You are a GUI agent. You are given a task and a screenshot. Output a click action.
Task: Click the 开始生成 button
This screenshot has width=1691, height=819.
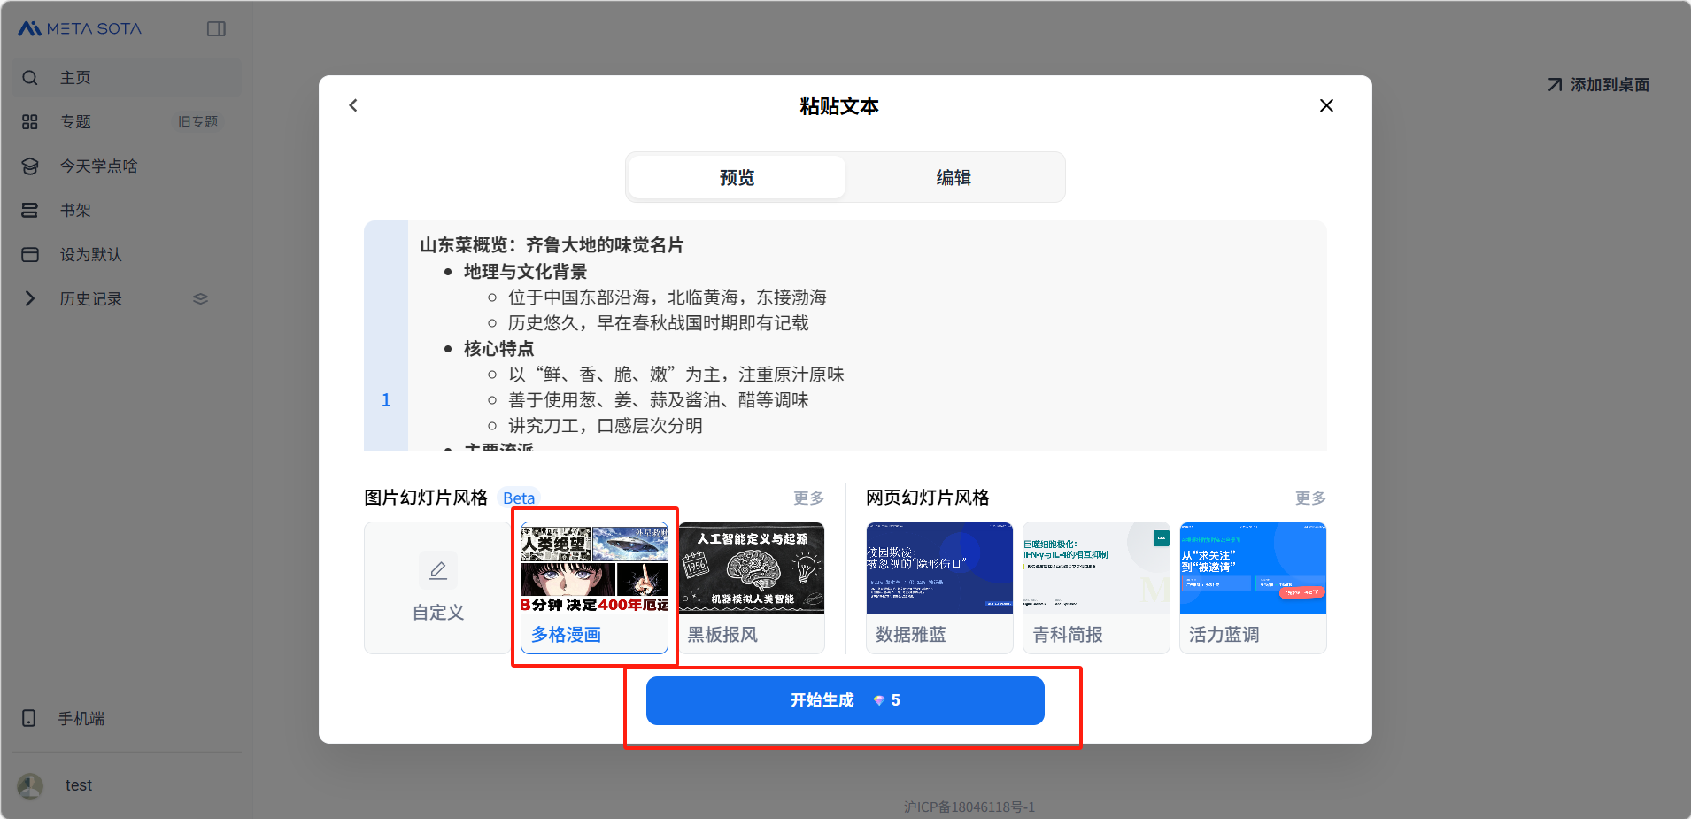(x=845, y=700)
